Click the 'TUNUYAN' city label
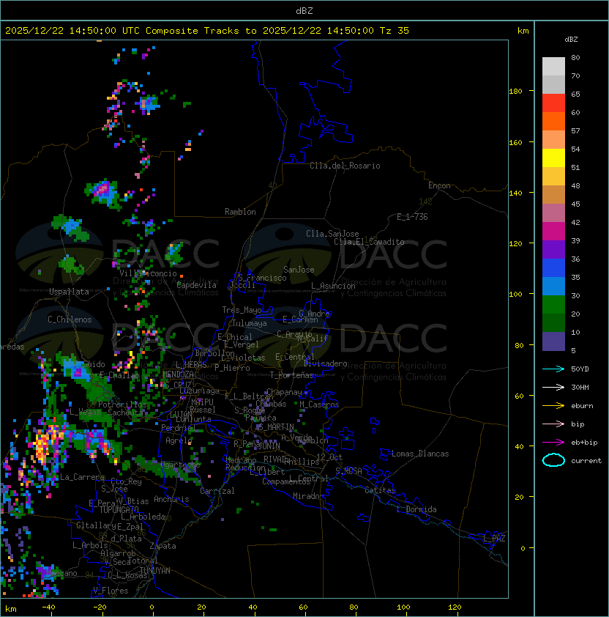 tap(155, 571)
